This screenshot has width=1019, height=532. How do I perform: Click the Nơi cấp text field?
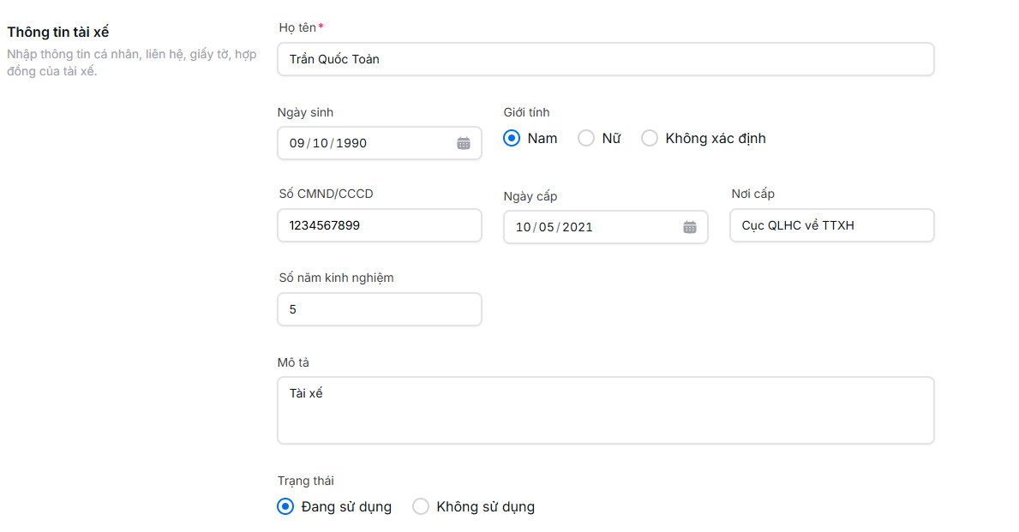(831, 225)
